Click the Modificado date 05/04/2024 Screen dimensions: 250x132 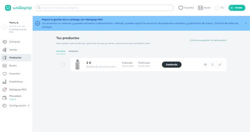pyautogui.click(x=144, y=66)
